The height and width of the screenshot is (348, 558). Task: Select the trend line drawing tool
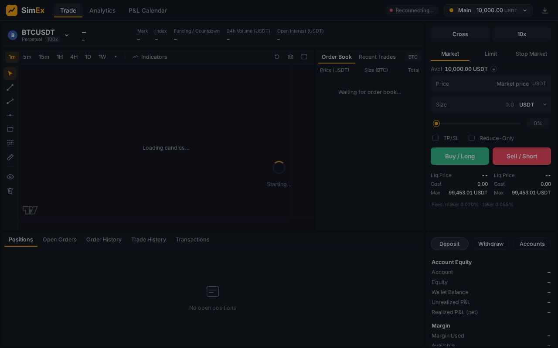click(10, 87)
